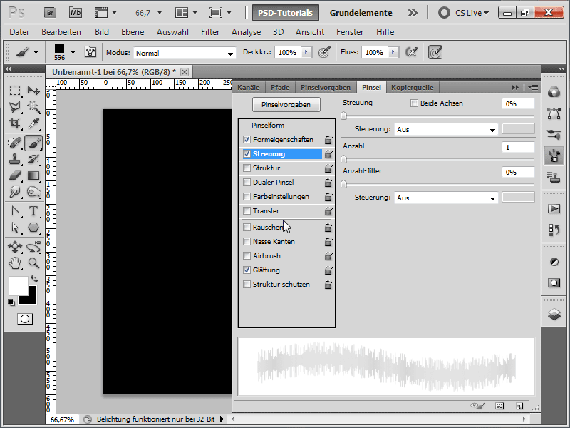Screen dimensions: 570x428
Task: Launch Adobe Bridge from Br icon
Action: click(x=50, y=13)
